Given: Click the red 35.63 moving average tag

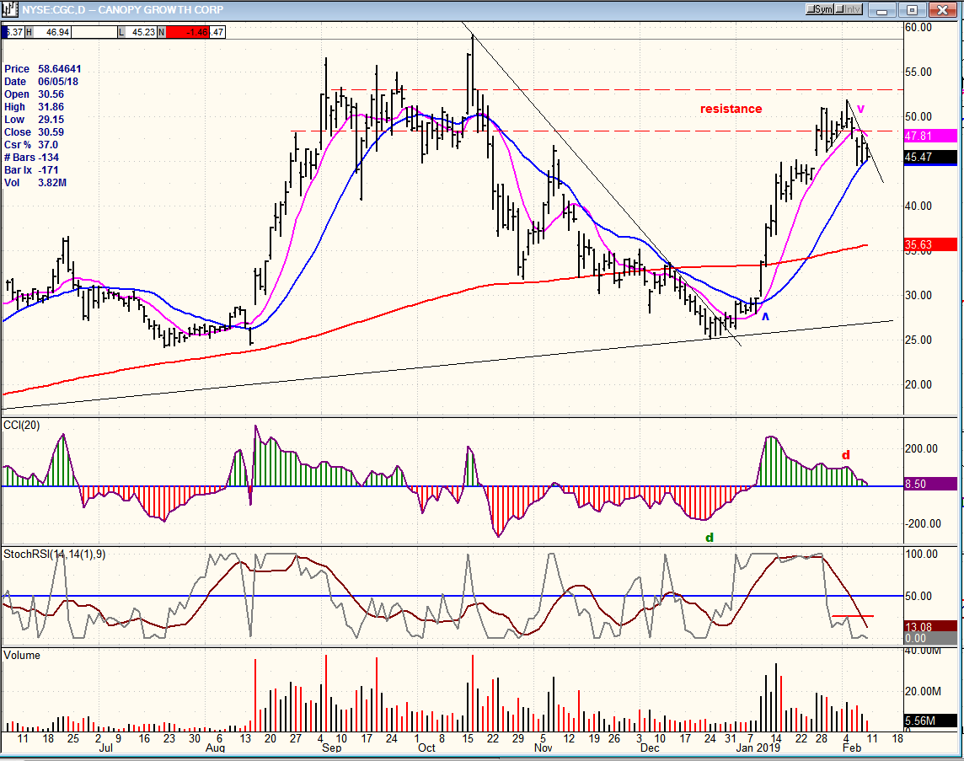Looking at the screenshot, I should 930,244.
